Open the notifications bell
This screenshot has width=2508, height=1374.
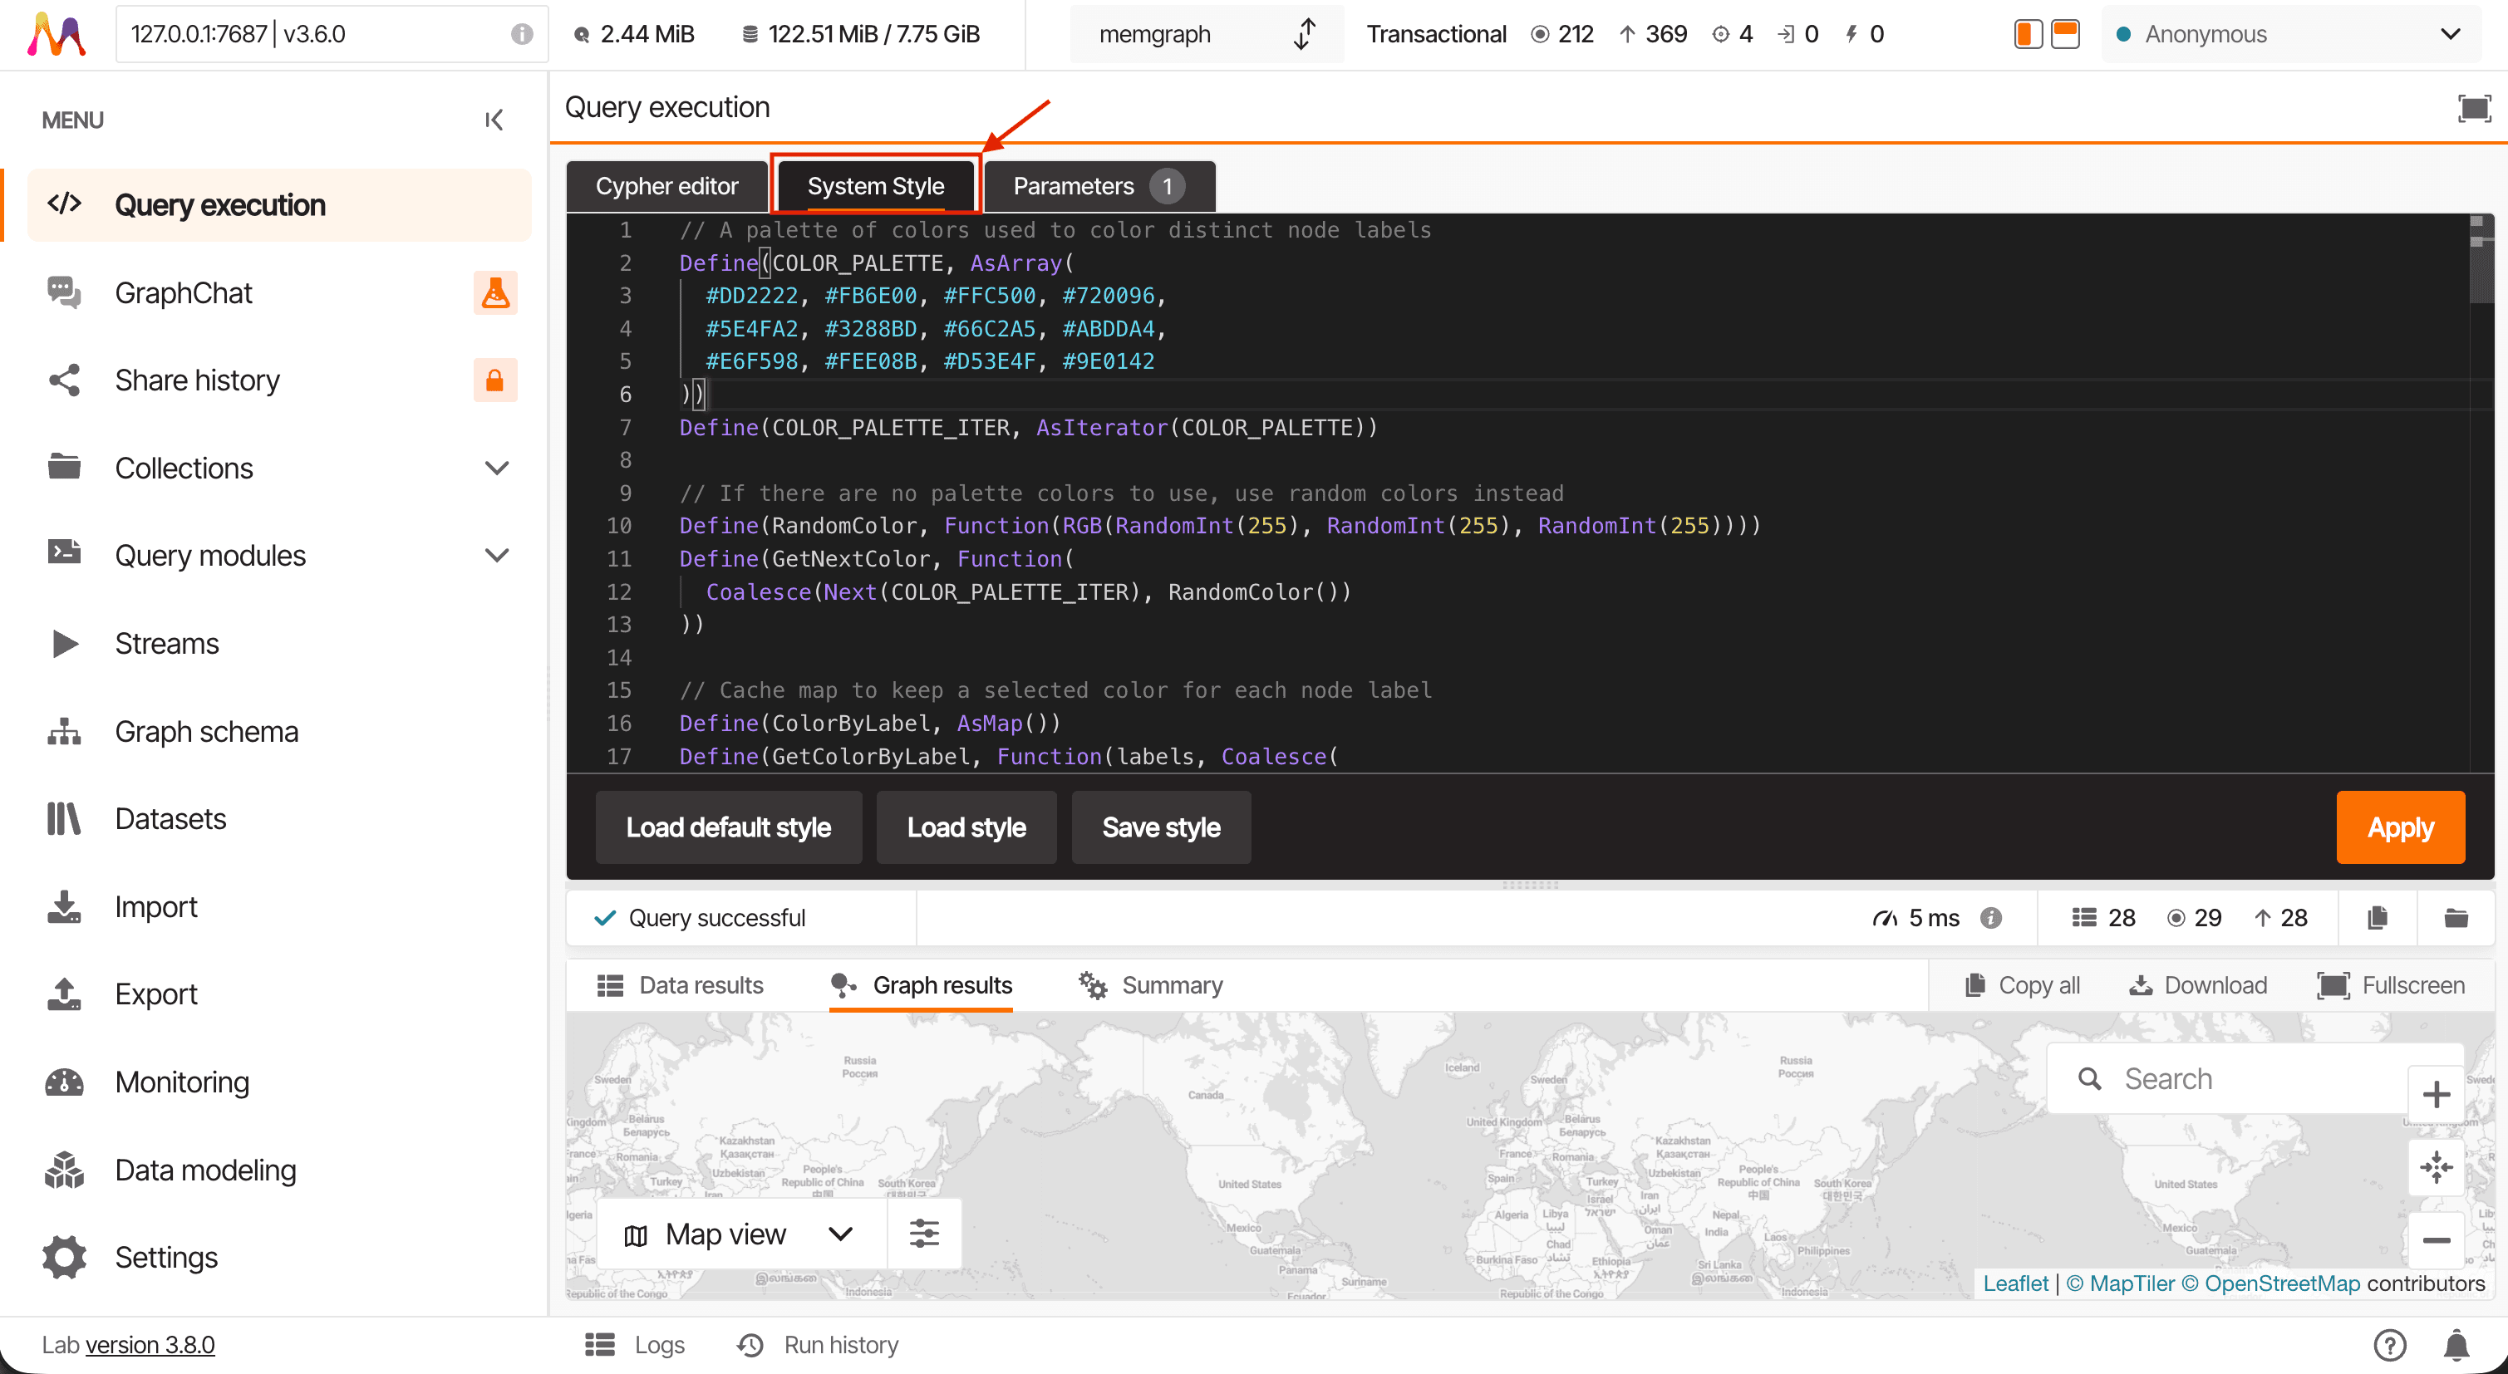[2456, 1345]
